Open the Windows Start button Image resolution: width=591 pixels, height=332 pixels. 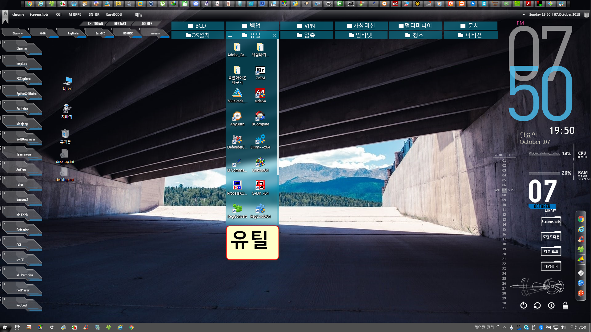point(5,327)
